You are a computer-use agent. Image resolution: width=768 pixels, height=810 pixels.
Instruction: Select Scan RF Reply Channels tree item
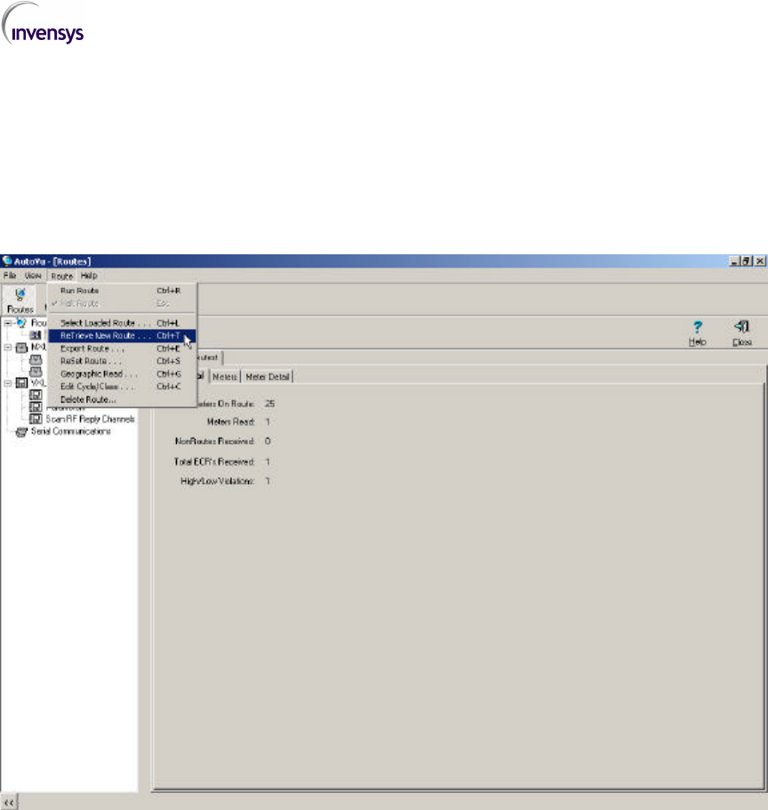click(90, 419)
